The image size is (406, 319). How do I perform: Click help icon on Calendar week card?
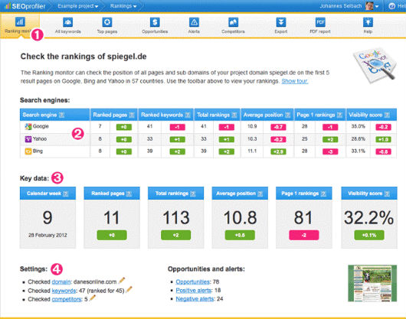tap(66, 194)
